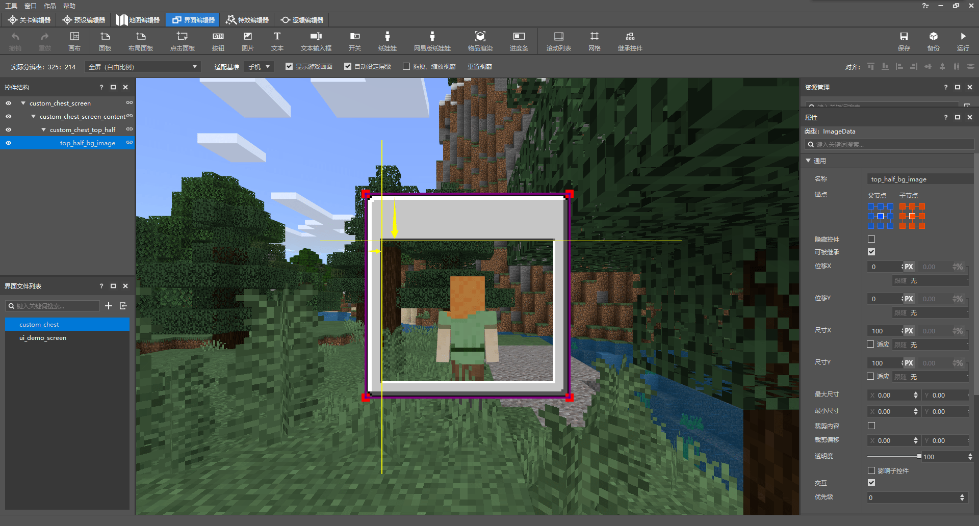Uncheck the 可被继承 checkbox
This screenshot has width=979, height=526.
(871, 252)
